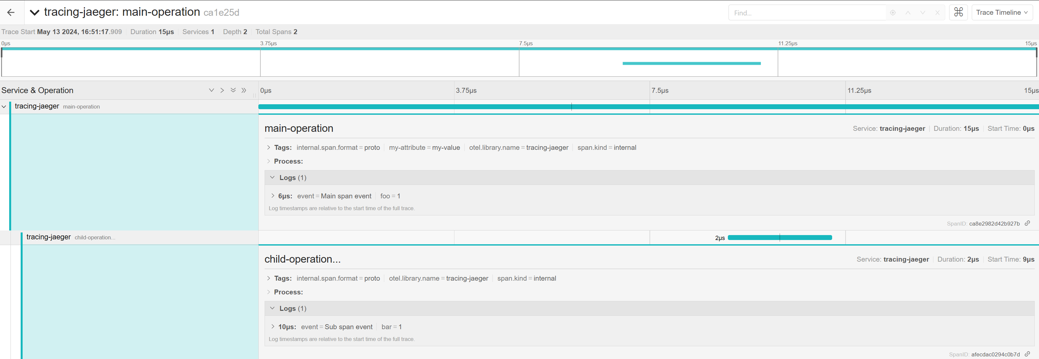Click the Depth 2 summary text

click(235, 32)
